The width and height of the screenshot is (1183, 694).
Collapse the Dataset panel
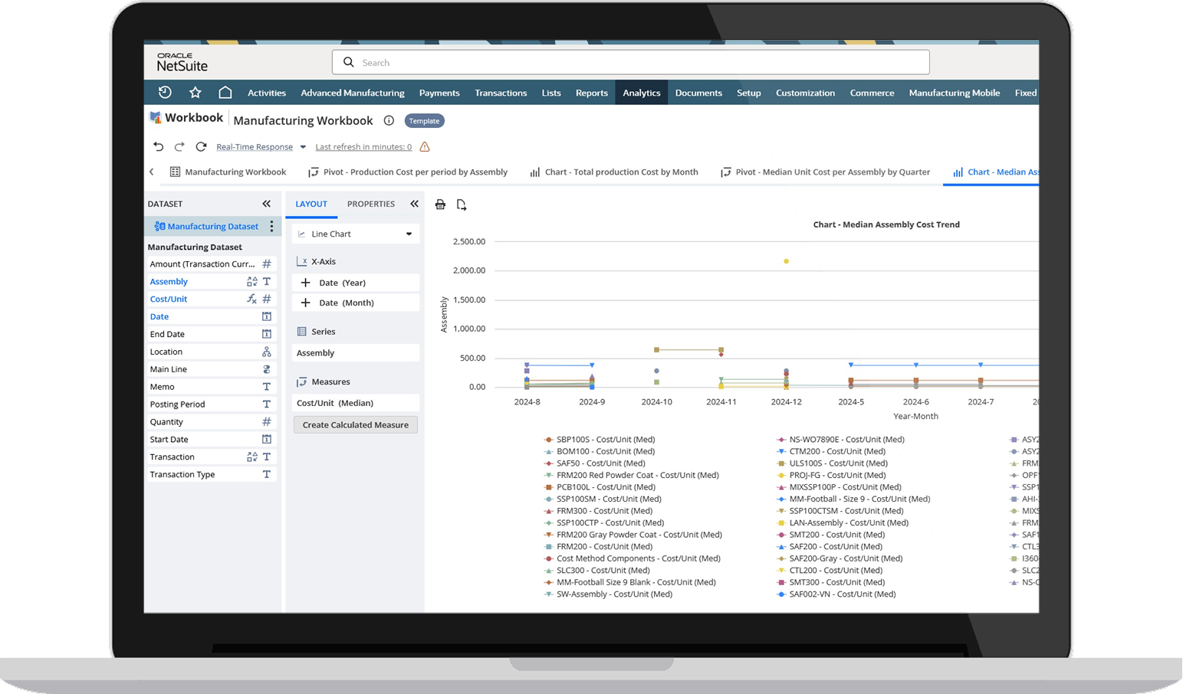pyautogui.click(x=267, y=204)
